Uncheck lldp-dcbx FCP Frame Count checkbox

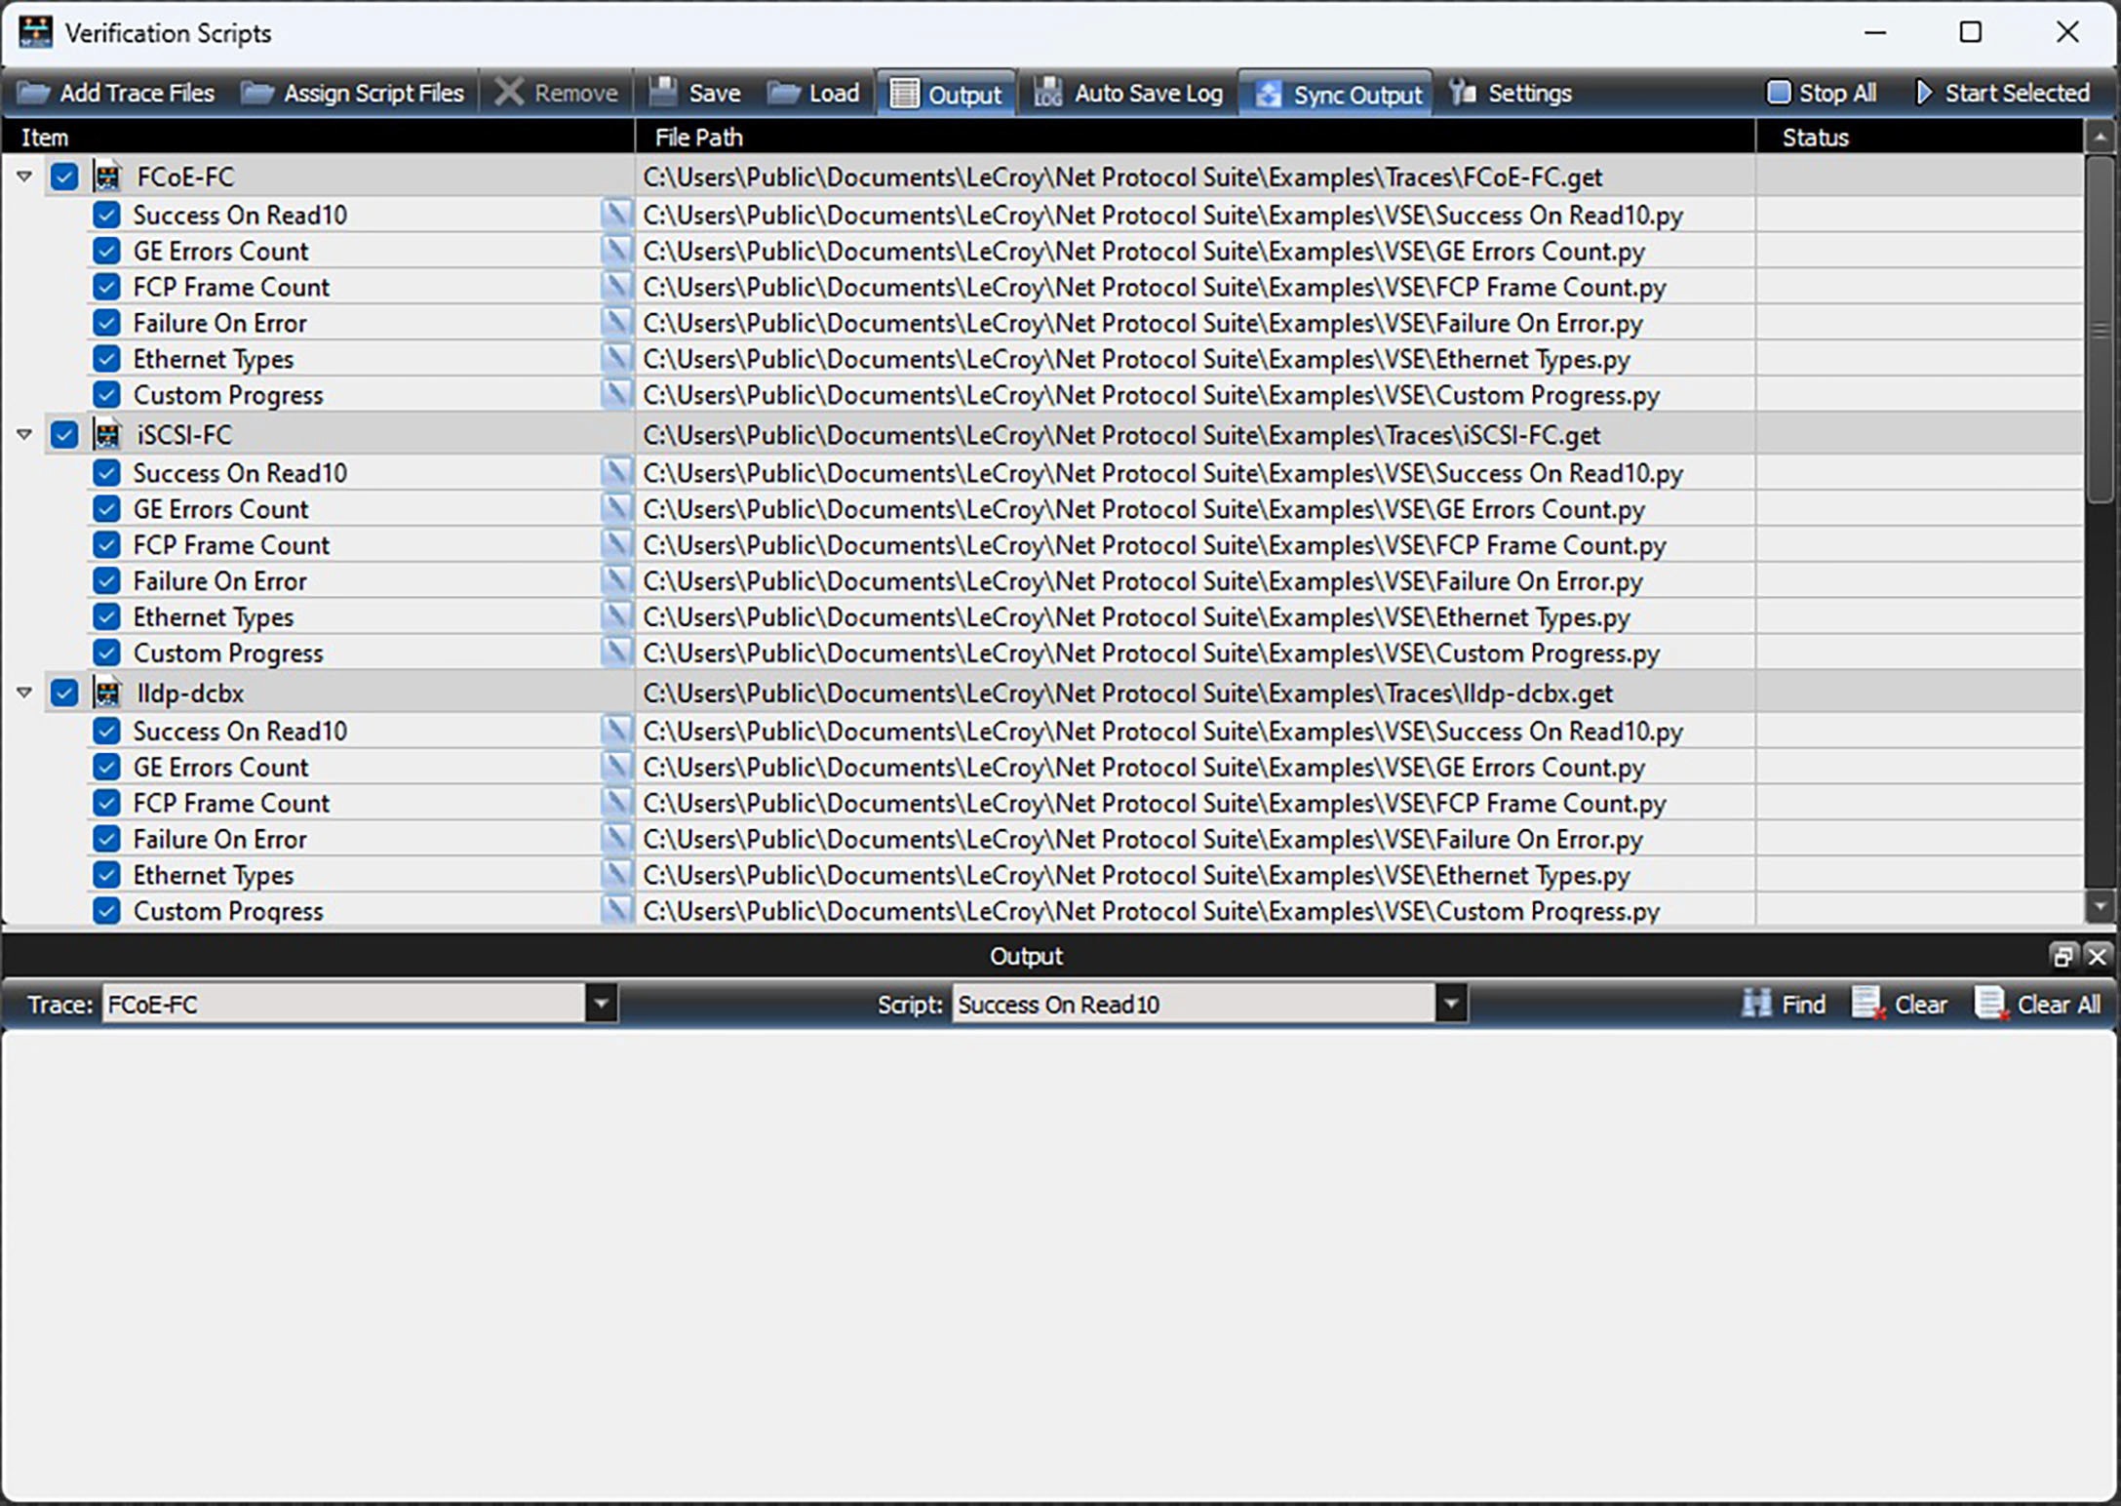pyautogui.click(x=106, y=803)
